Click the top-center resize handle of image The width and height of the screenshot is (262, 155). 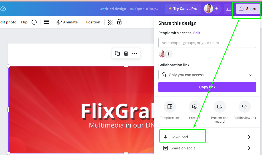(126, 66)
